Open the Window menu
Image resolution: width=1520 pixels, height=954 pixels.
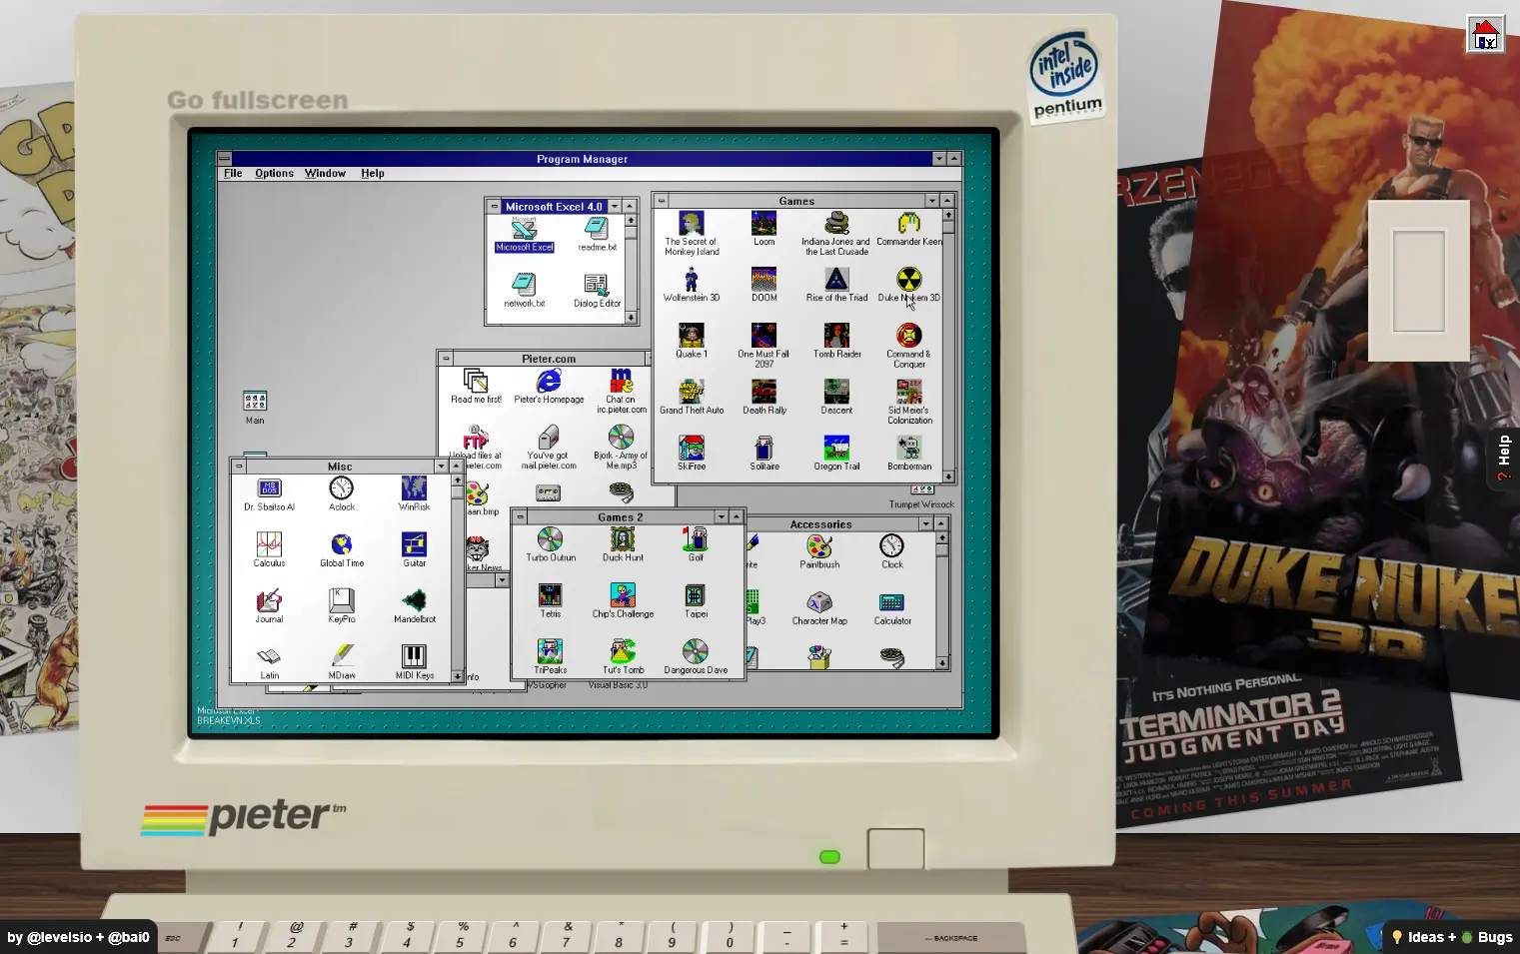(x=325, y=173)
